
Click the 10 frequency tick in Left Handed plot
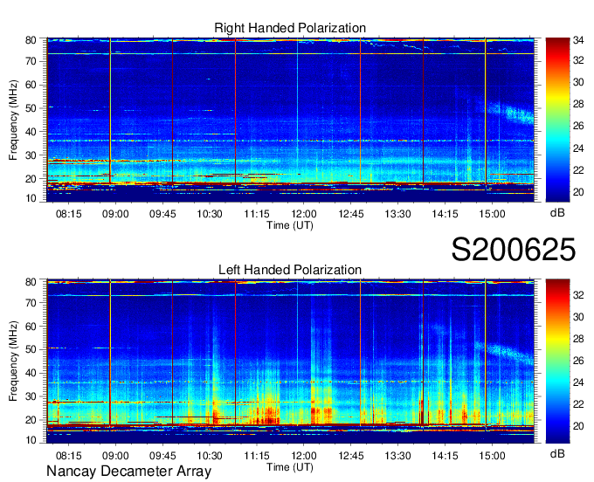pos(31,440)
